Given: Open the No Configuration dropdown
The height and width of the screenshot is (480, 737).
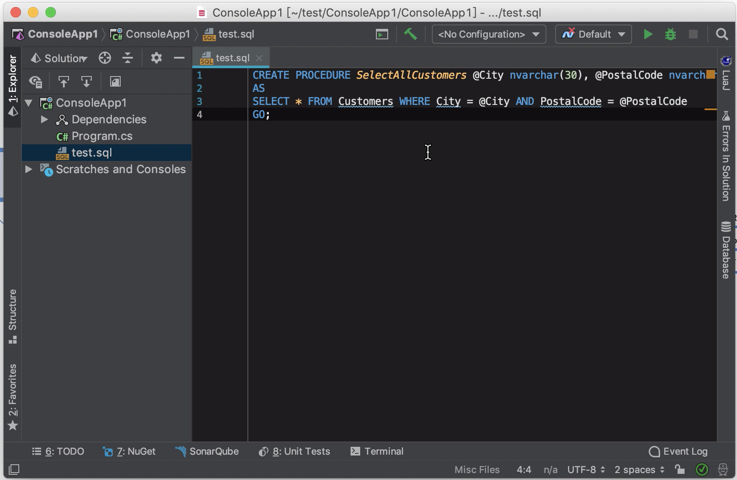Looking at the screenshot, I should coord(489,34).
